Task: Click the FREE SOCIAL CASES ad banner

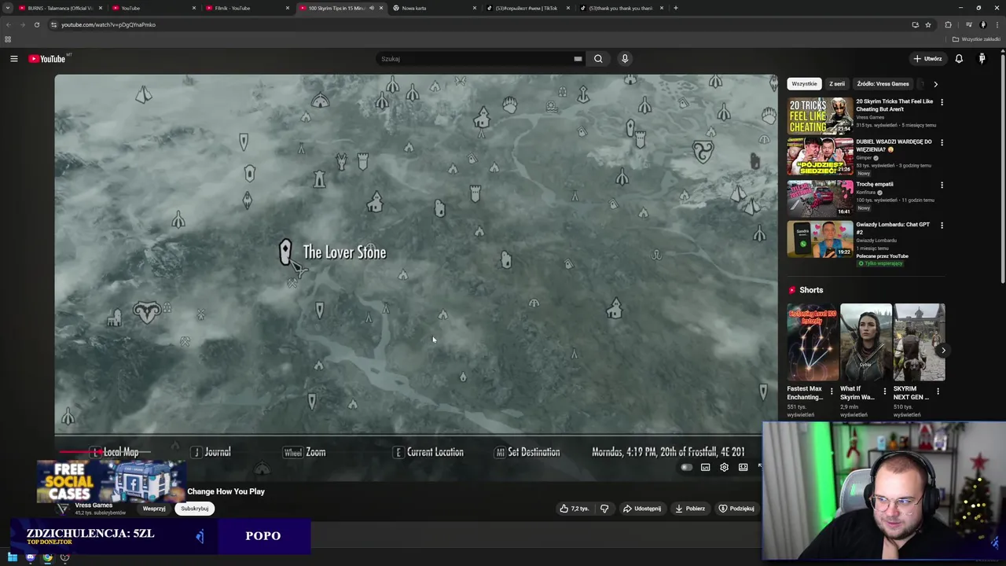Action: pyautogui.click(x=110, y=481)
